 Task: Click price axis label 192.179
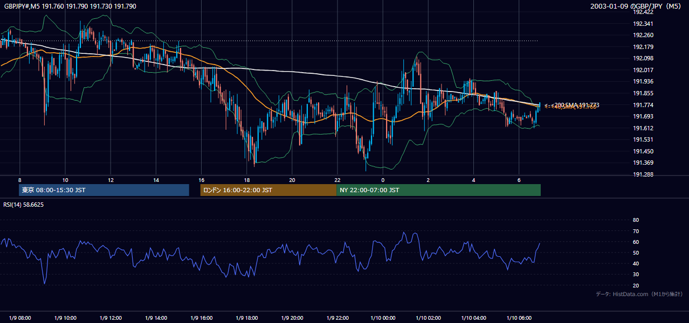point(643,47)
